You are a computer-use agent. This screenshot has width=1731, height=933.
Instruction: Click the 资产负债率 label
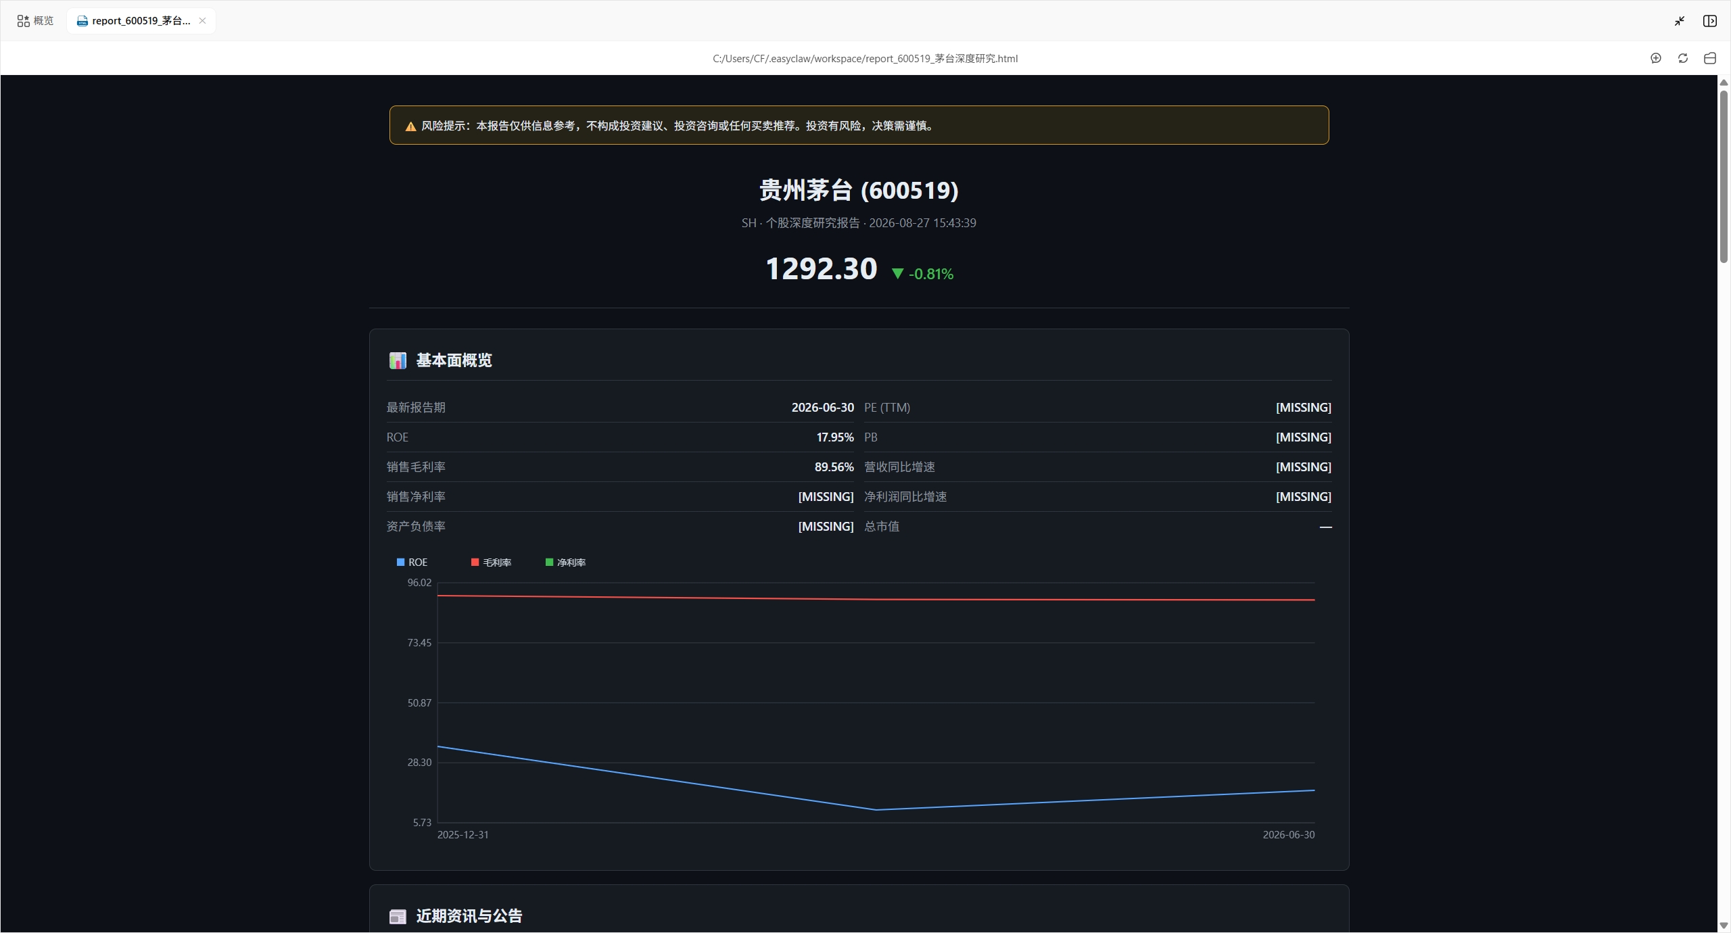click(416, 527)
